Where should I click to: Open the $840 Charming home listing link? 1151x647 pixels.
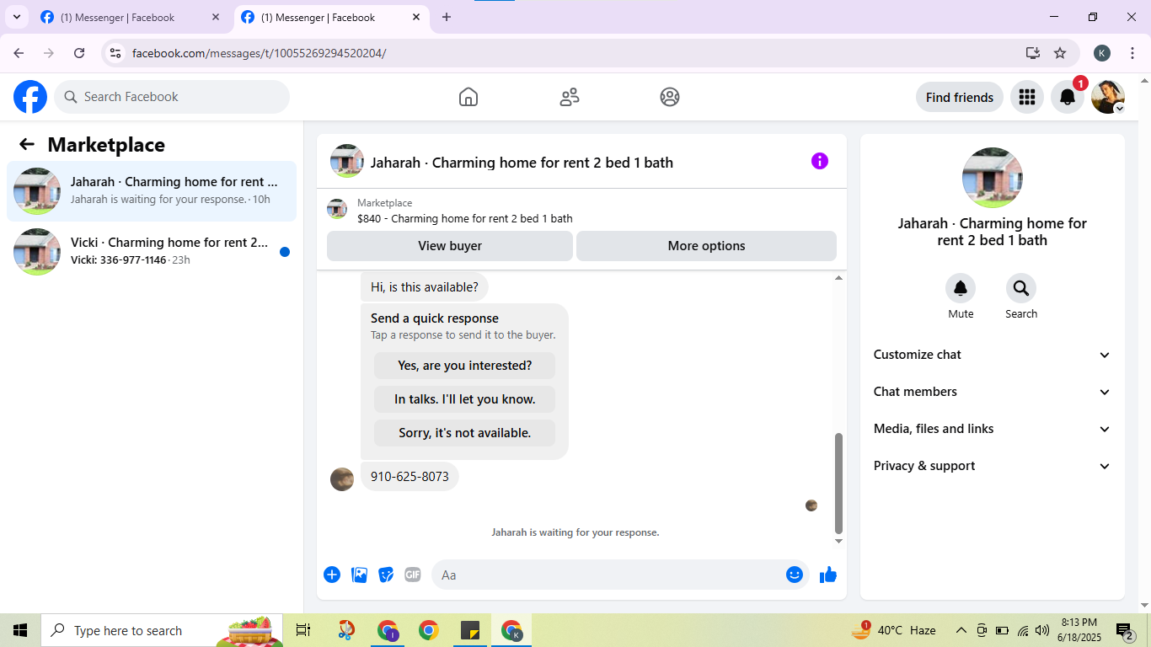click(465, 218)
